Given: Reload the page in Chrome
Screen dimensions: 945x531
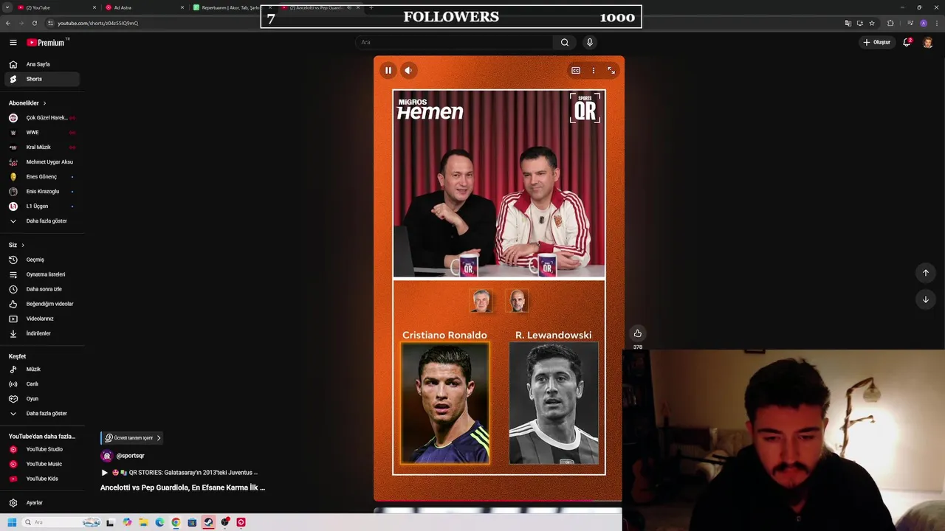Looking at the screenshot, I should (x=34, y=23).
